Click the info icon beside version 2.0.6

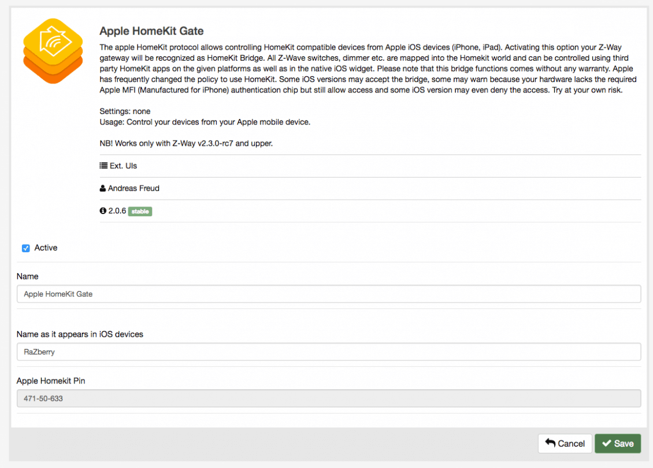[x=103, y=211]
